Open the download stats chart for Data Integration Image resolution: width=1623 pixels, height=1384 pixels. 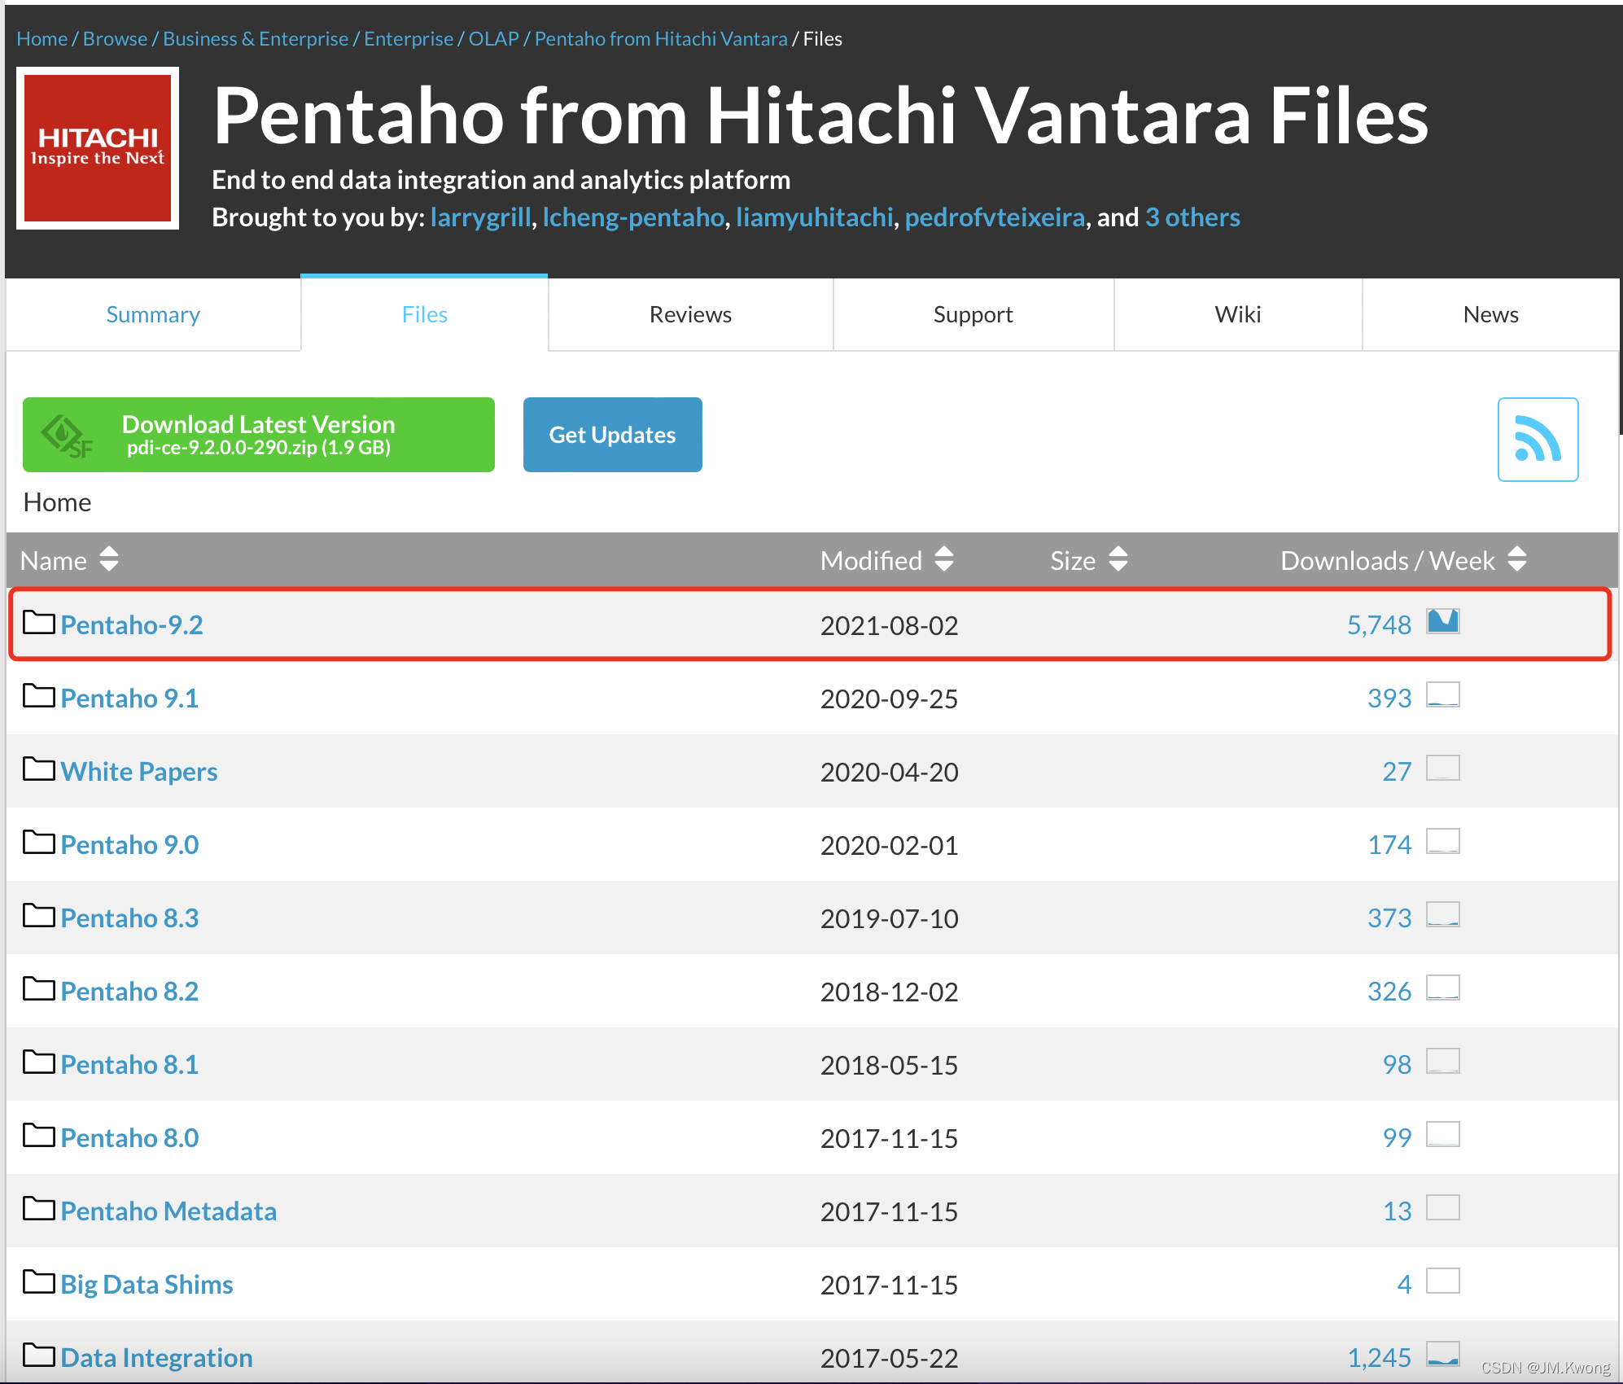coord(1443,1354)
